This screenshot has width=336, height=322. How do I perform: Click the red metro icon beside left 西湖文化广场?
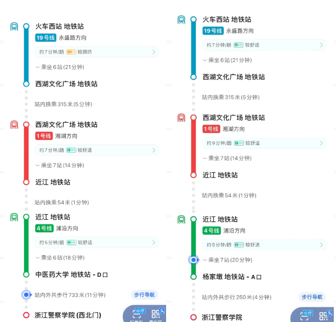pos(14,125)
